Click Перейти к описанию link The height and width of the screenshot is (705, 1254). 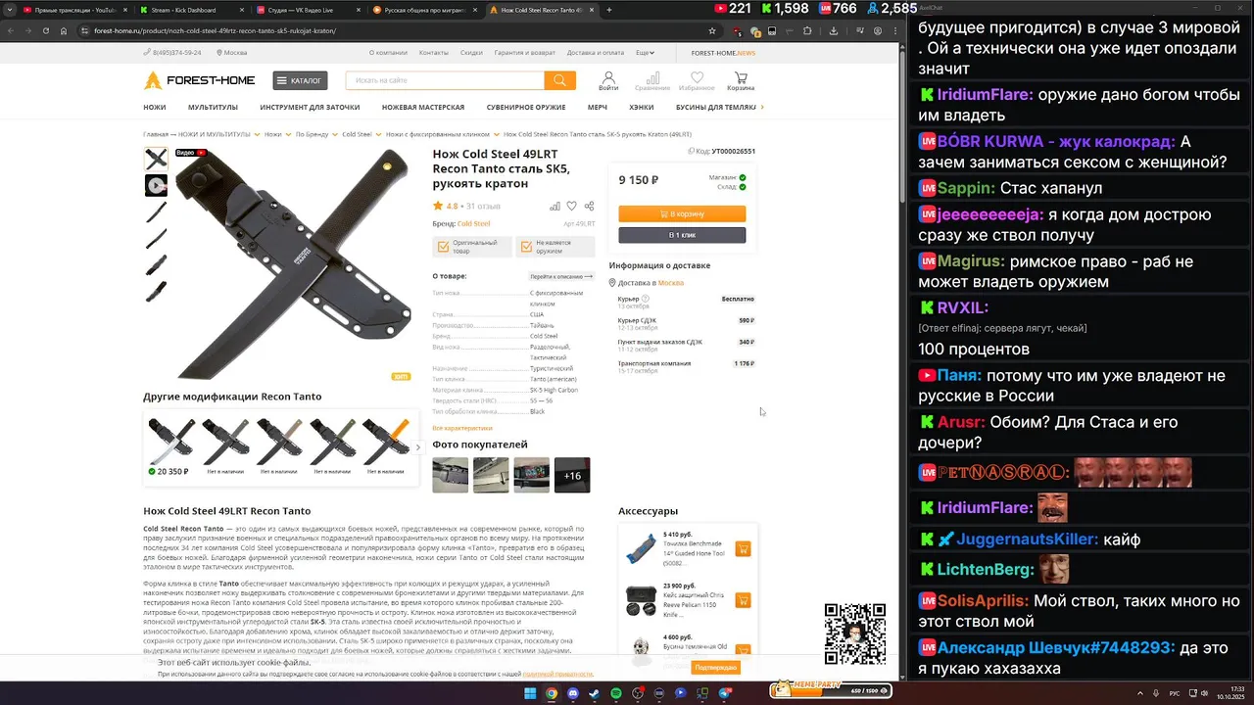[560, 276]
